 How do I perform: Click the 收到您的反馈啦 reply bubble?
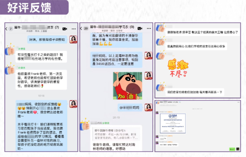[x=42, y=126]
